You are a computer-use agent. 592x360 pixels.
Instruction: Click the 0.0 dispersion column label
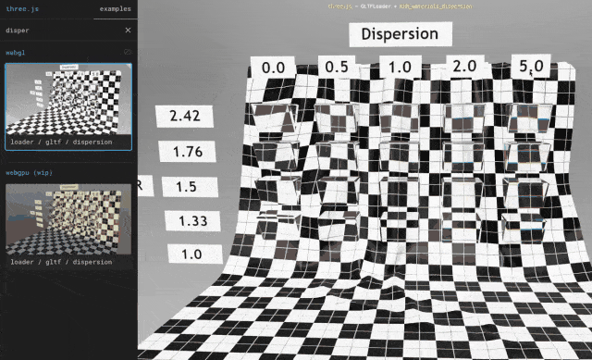coord(273,68)
